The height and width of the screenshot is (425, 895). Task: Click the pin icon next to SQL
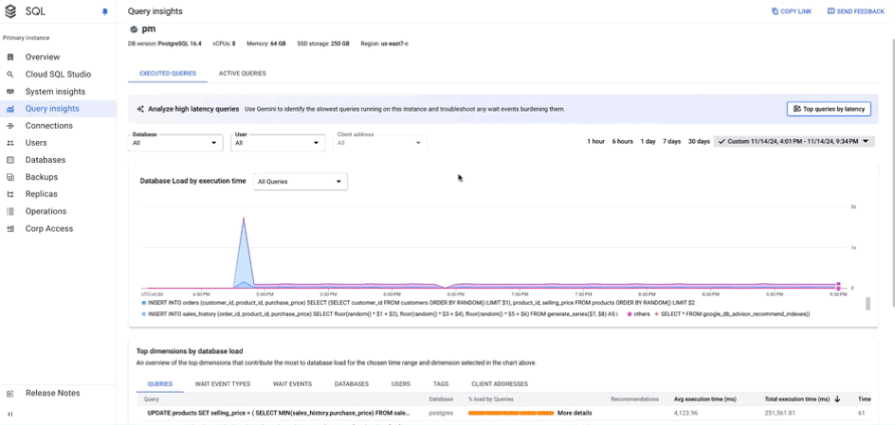click(105, 12)
